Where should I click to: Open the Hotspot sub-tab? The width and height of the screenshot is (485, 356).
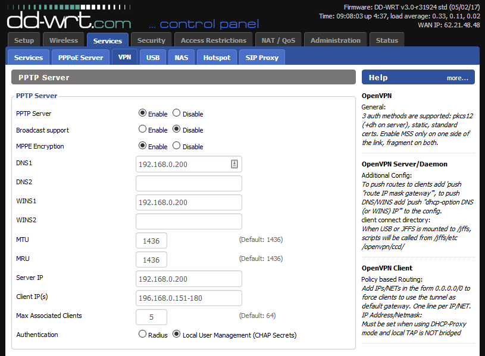click(x=217, y=58)
